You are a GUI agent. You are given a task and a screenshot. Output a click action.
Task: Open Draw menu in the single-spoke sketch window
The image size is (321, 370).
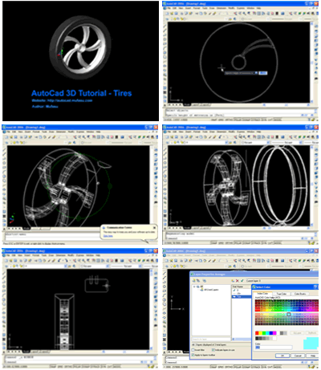click(x=213, y=8)
